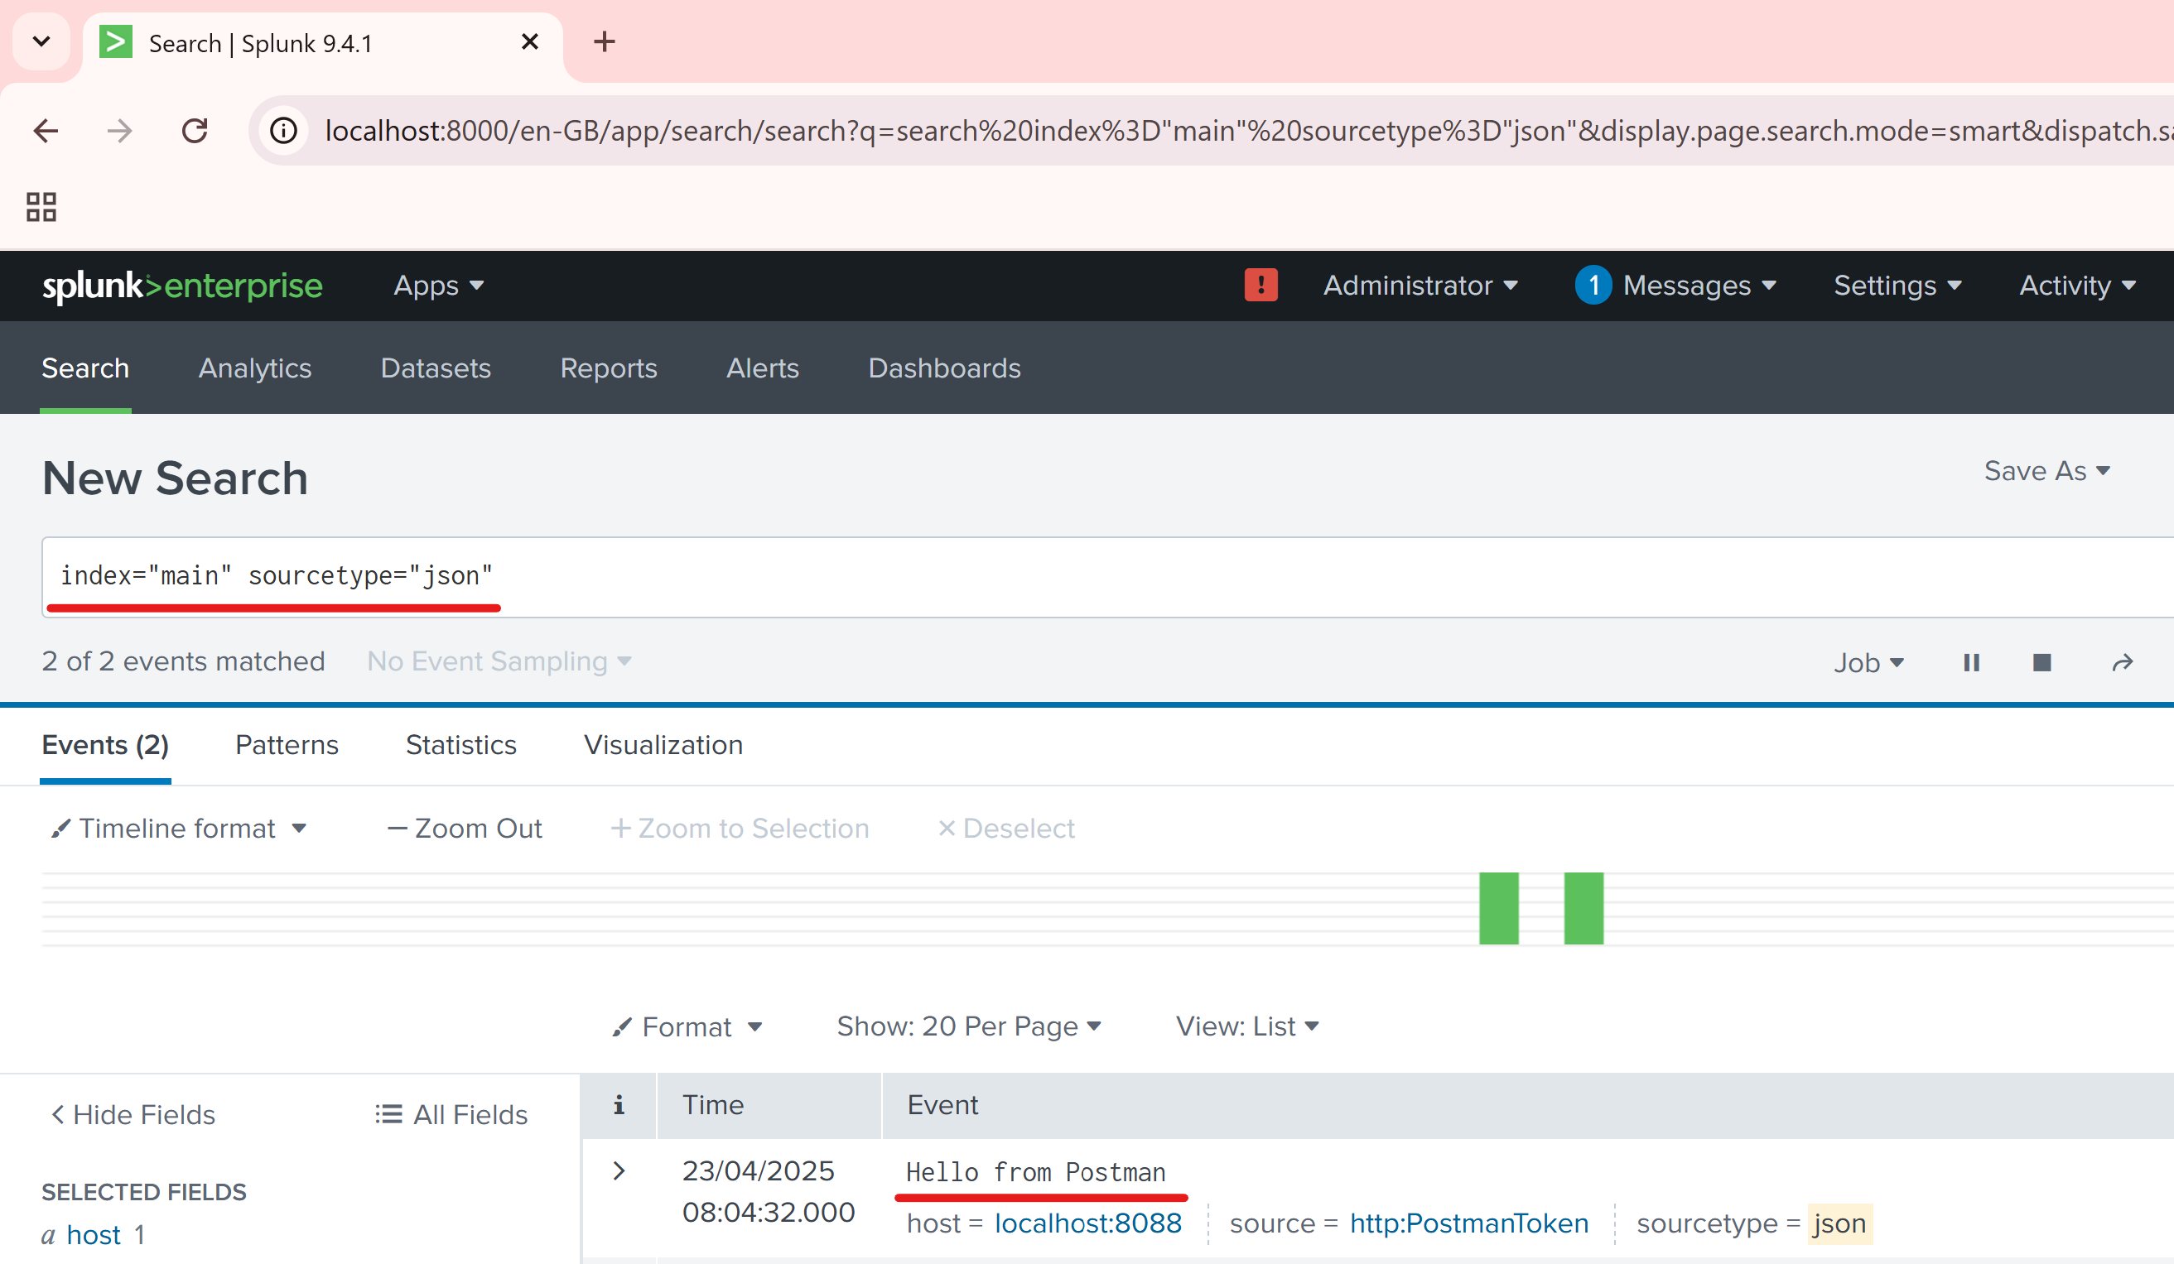Open the Dashboards navigation tab
Viewport: 2174px width, 1264px height.
944,368
